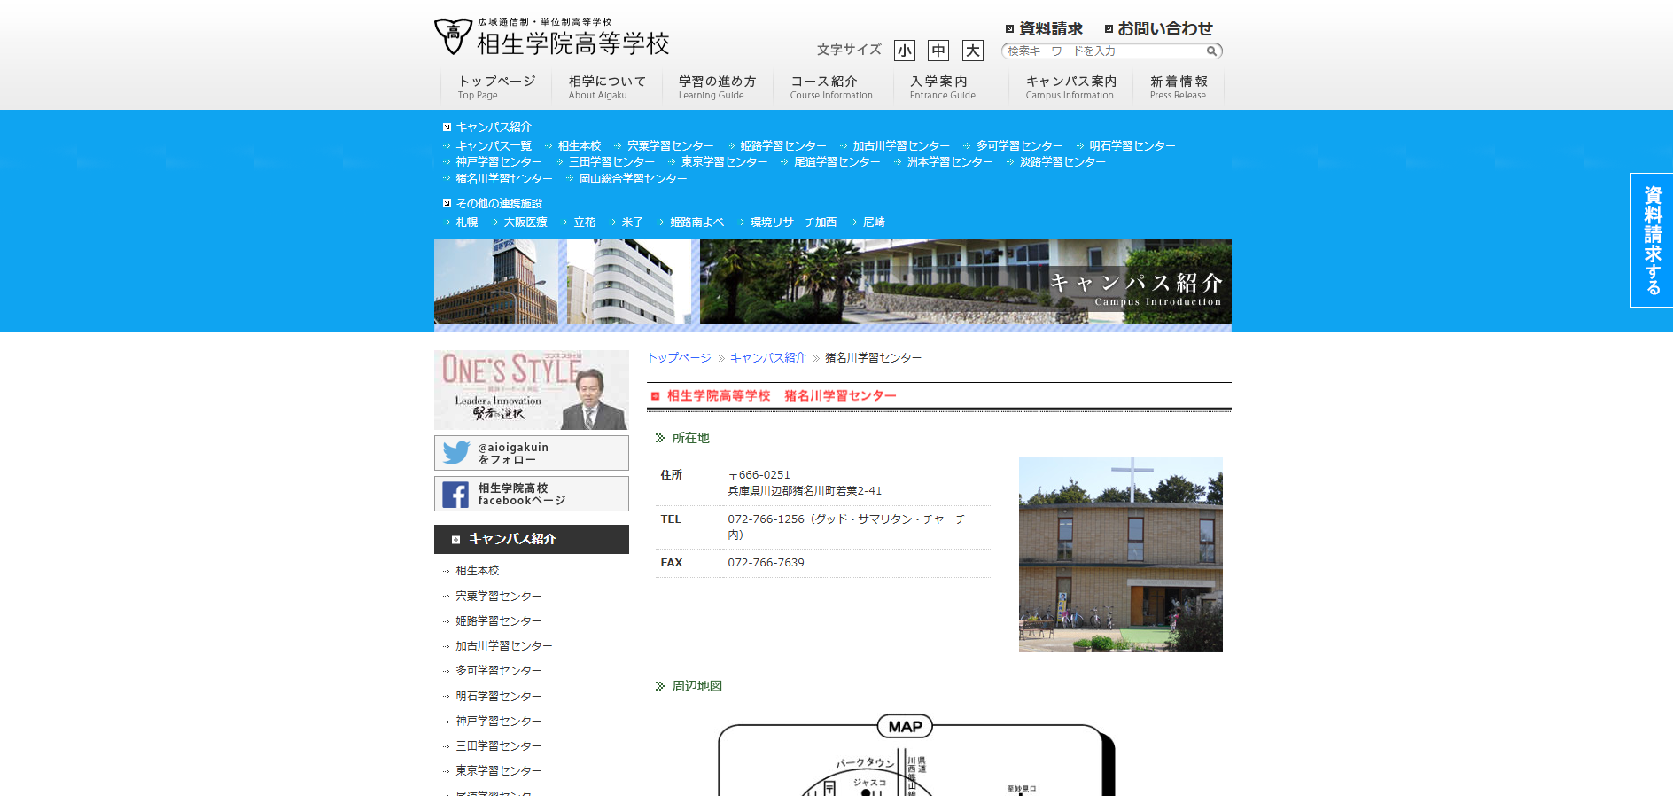Go to 岡山総合学習センター in blue bar
The width and height of the screenshot is (1673, 796).
click(x=633, y=179)
